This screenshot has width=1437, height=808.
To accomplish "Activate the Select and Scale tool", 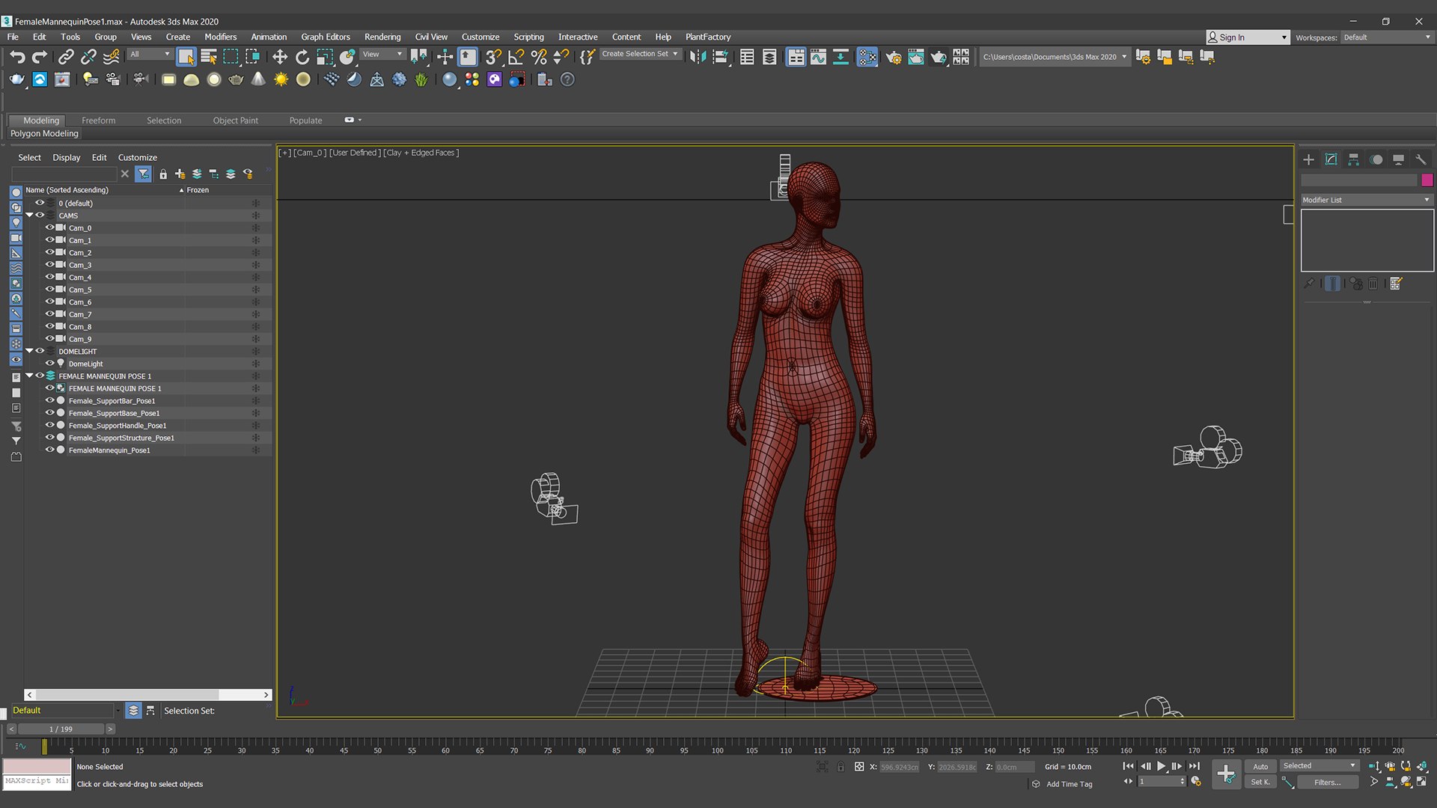I will pyautogui.click(x=325, y=57).
